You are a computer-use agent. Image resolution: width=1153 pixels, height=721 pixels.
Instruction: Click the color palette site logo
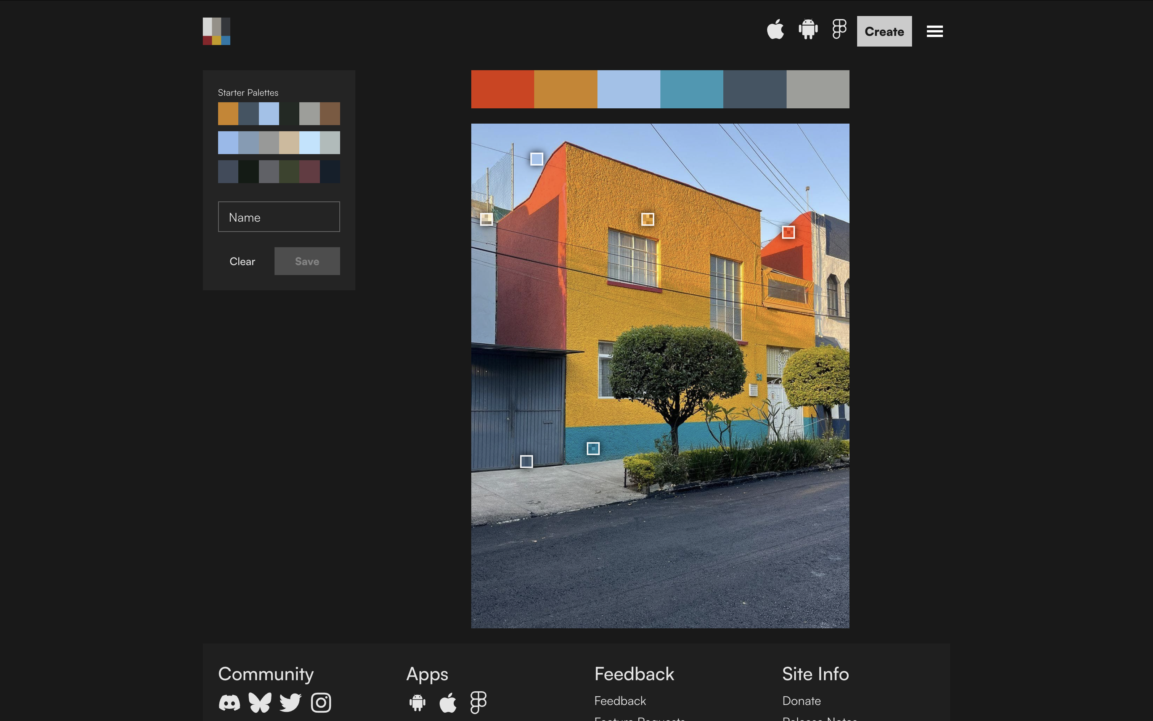tap(216, 31)
